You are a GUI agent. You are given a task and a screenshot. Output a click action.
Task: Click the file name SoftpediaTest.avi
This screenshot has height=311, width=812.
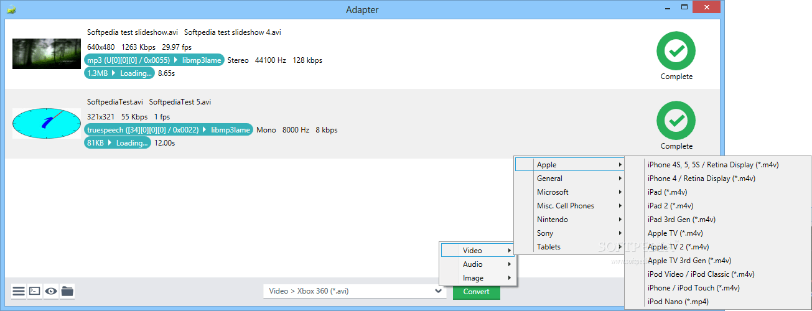pos(115,102)
